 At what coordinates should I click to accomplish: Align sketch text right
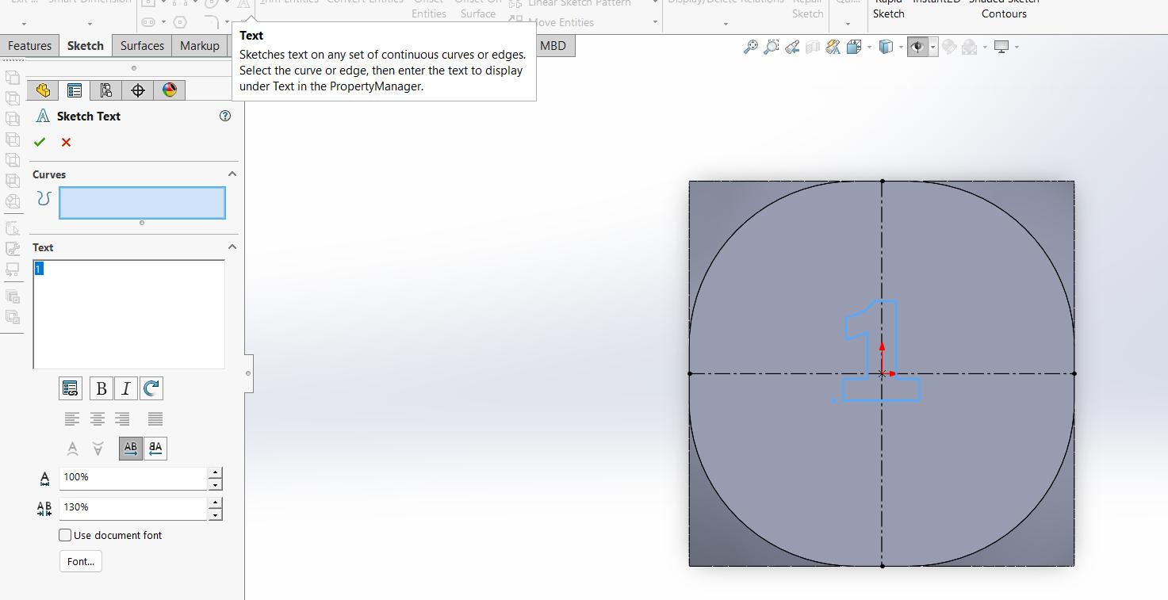point(122,418)
